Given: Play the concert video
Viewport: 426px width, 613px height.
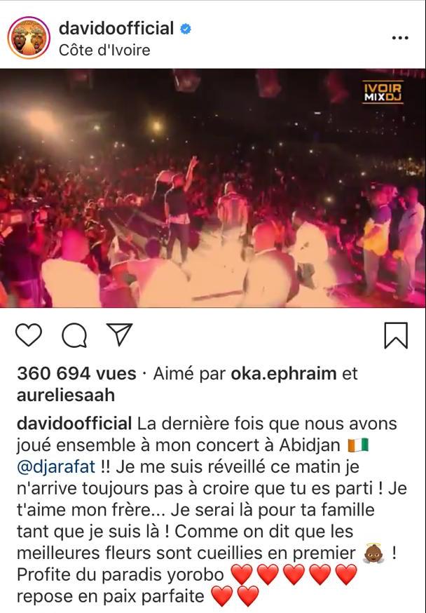Looking at the screenshot, I should coord(213,188).
